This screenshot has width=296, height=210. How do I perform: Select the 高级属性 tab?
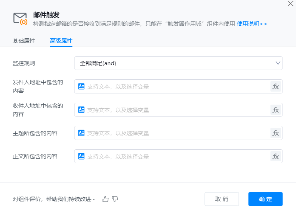[61, 41]
